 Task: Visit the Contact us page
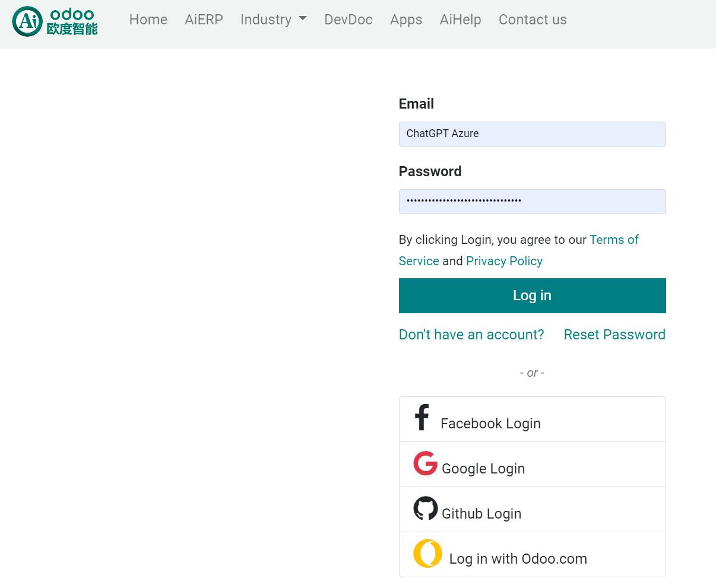(x=533, y=20)
